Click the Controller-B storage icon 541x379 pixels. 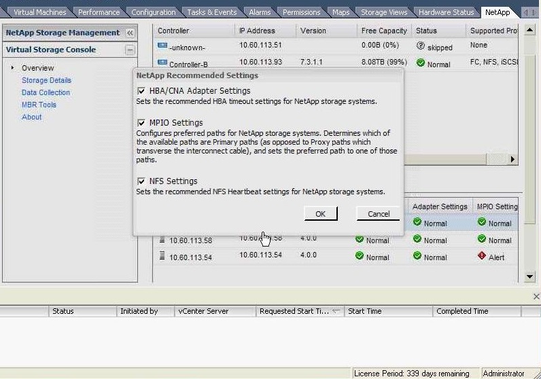pos(162,62)
